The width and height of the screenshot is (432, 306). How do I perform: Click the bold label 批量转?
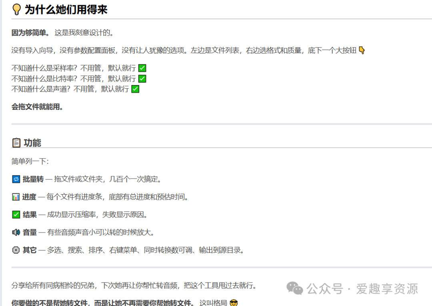click(33, 179)
